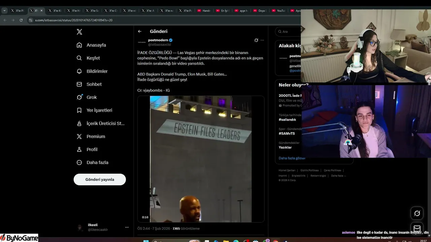
Task: Click the postmodern author name
Action: (x=158, y=40)
